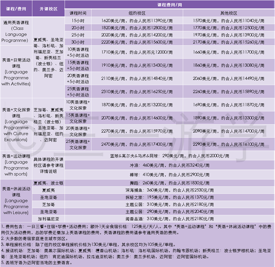Click the 25小时 row label
275x267 pixels.
coord(78,35)
